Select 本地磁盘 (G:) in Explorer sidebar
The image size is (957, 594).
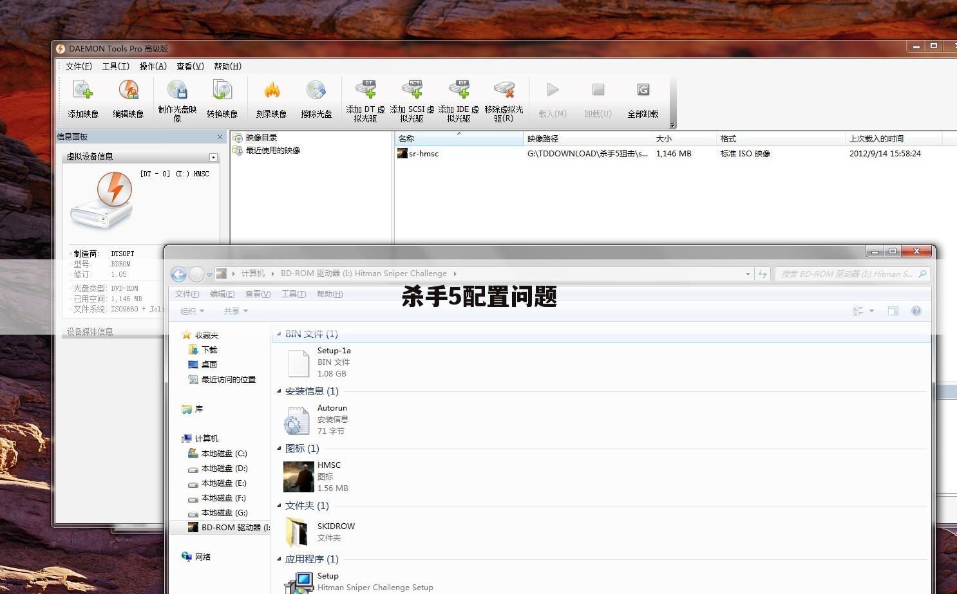(x=218, y=513)
